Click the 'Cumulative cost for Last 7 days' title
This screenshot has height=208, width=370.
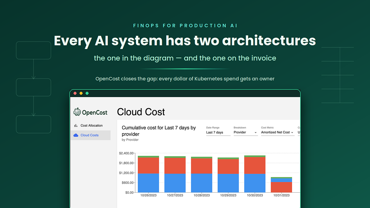tap(159, 131)
